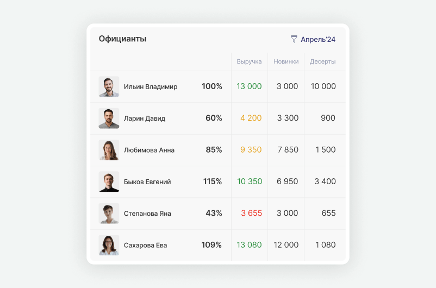Open waiter Ильин Владимир name link
436x288 pixels.
151,87
